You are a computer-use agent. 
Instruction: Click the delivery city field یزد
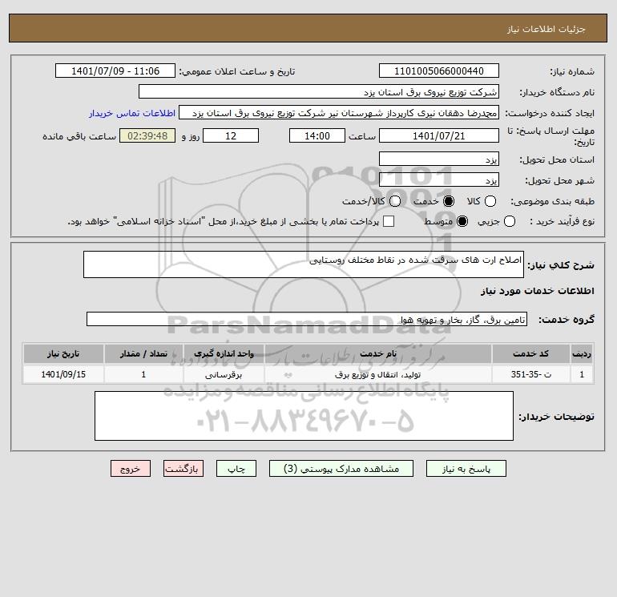[439, 180]
